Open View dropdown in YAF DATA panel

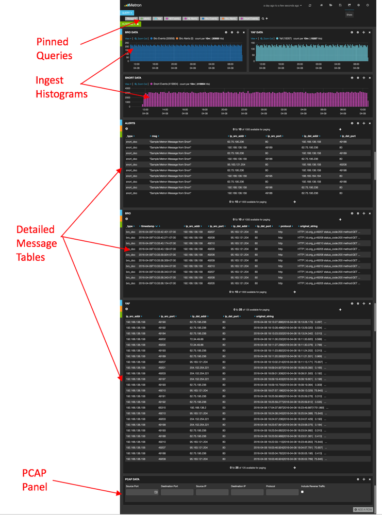click(254, 39)
